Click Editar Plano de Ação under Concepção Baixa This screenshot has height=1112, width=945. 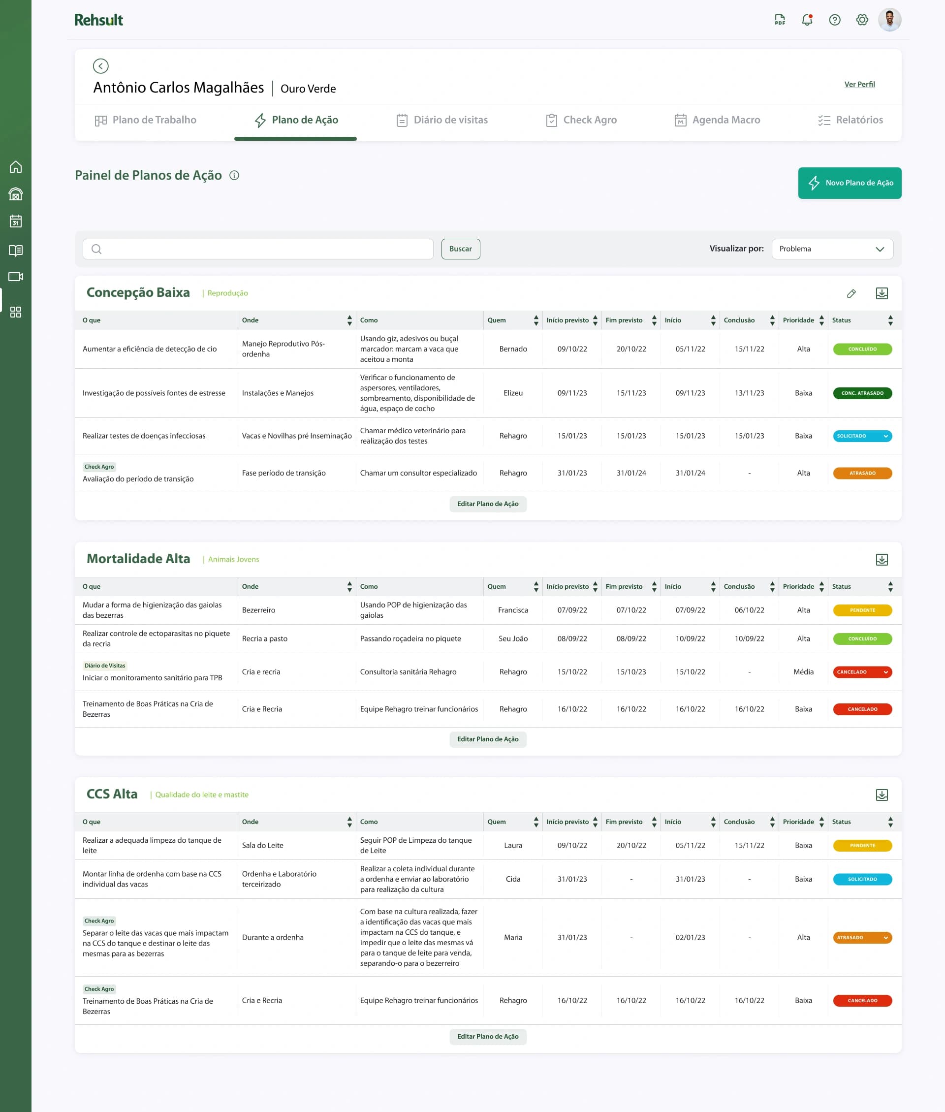pyautogui.click(x=487, y=504)
